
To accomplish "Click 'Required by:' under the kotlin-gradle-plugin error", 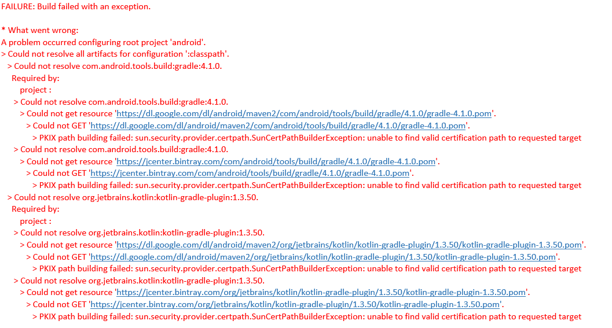I will [x=35, y=209].
